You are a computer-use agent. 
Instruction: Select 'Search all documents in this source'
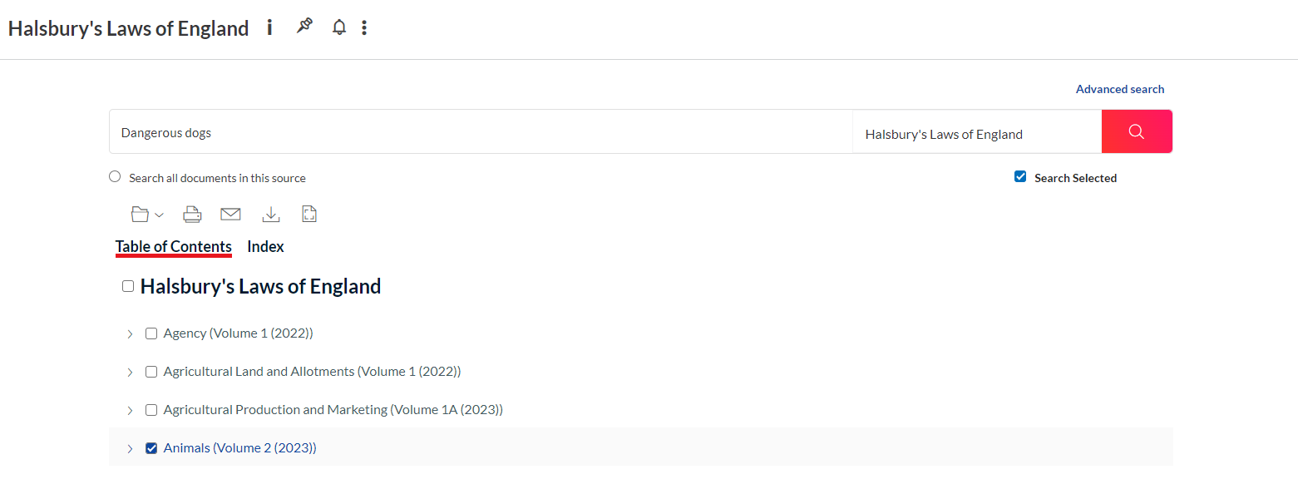[x=115, y=177]
